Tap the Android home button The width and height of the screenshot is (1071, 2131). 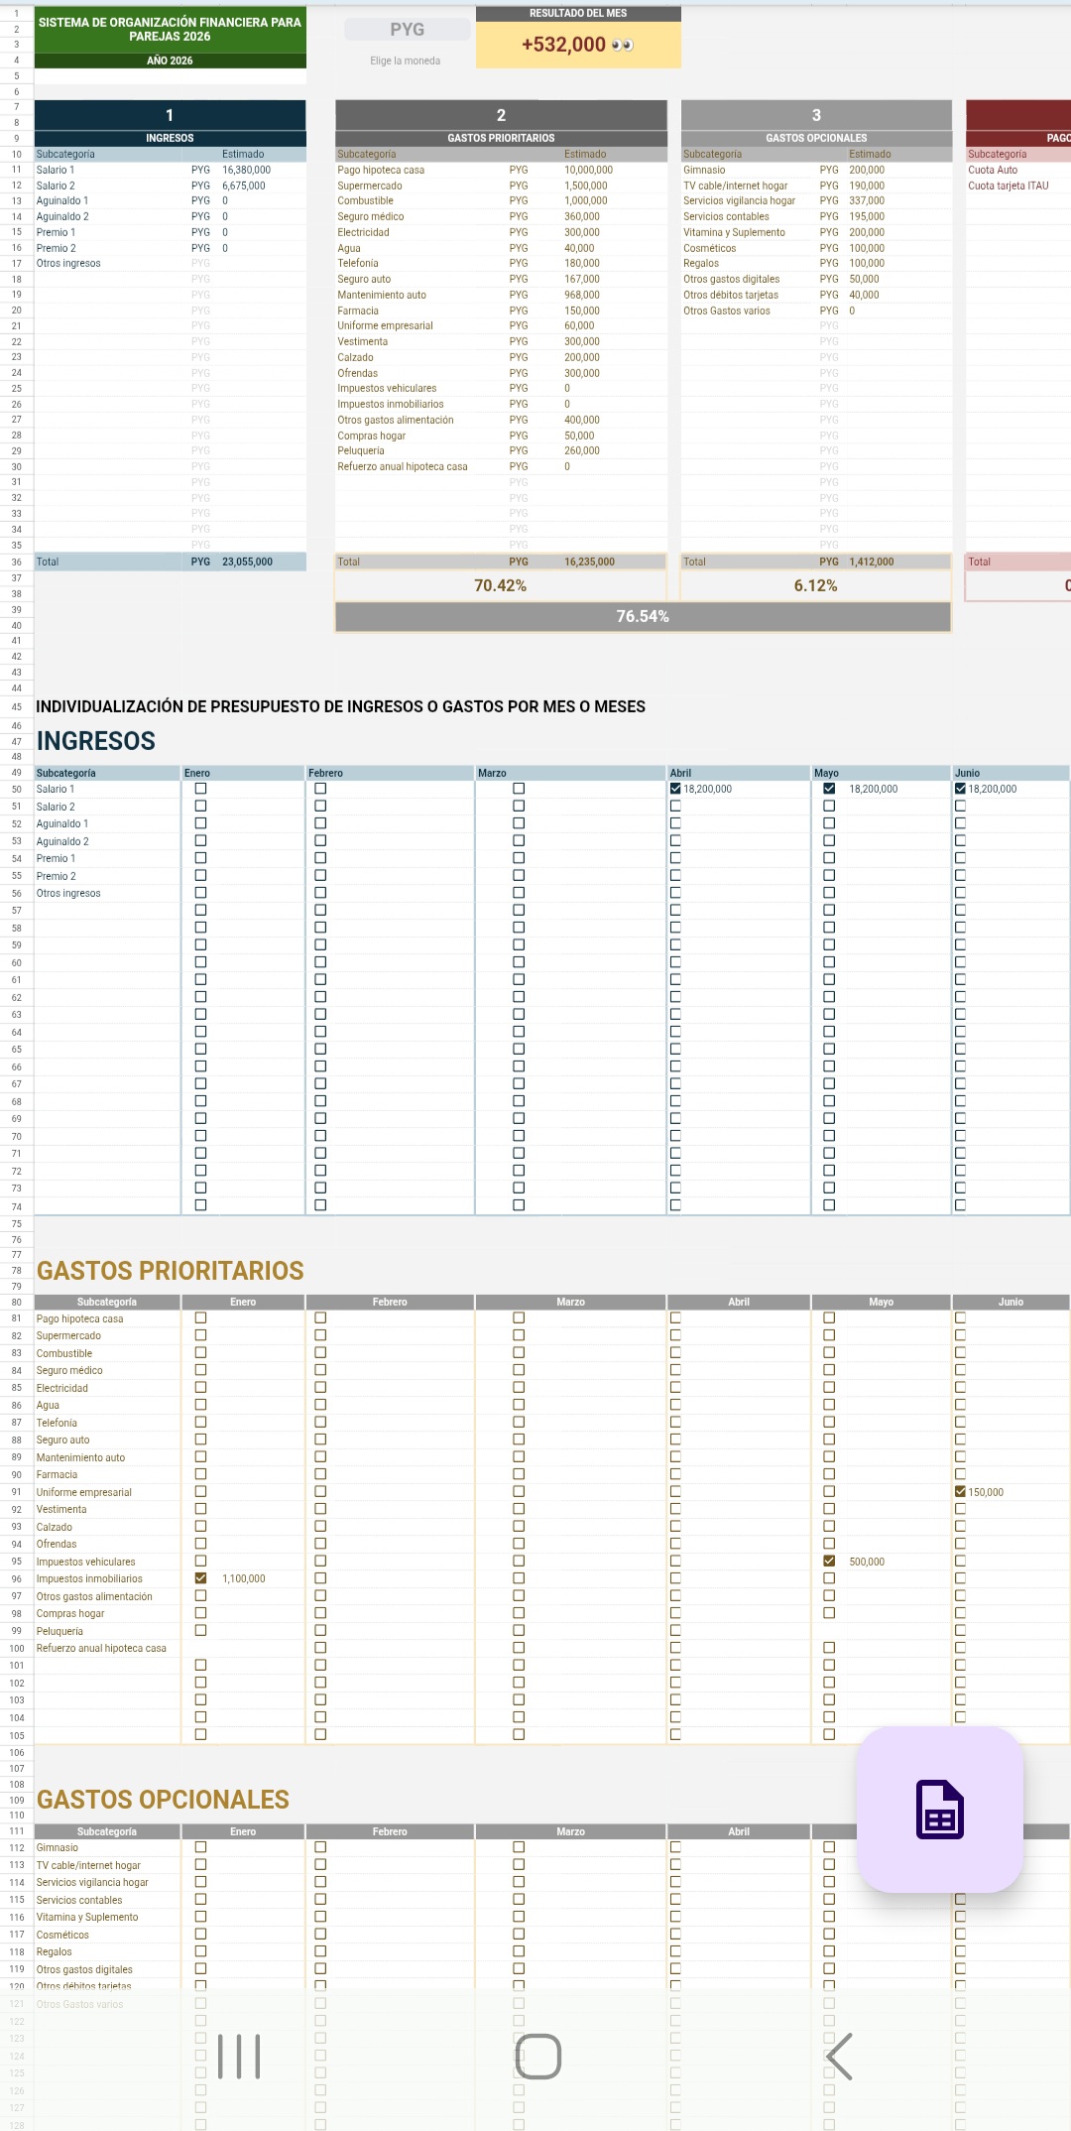coord(538,2056)
